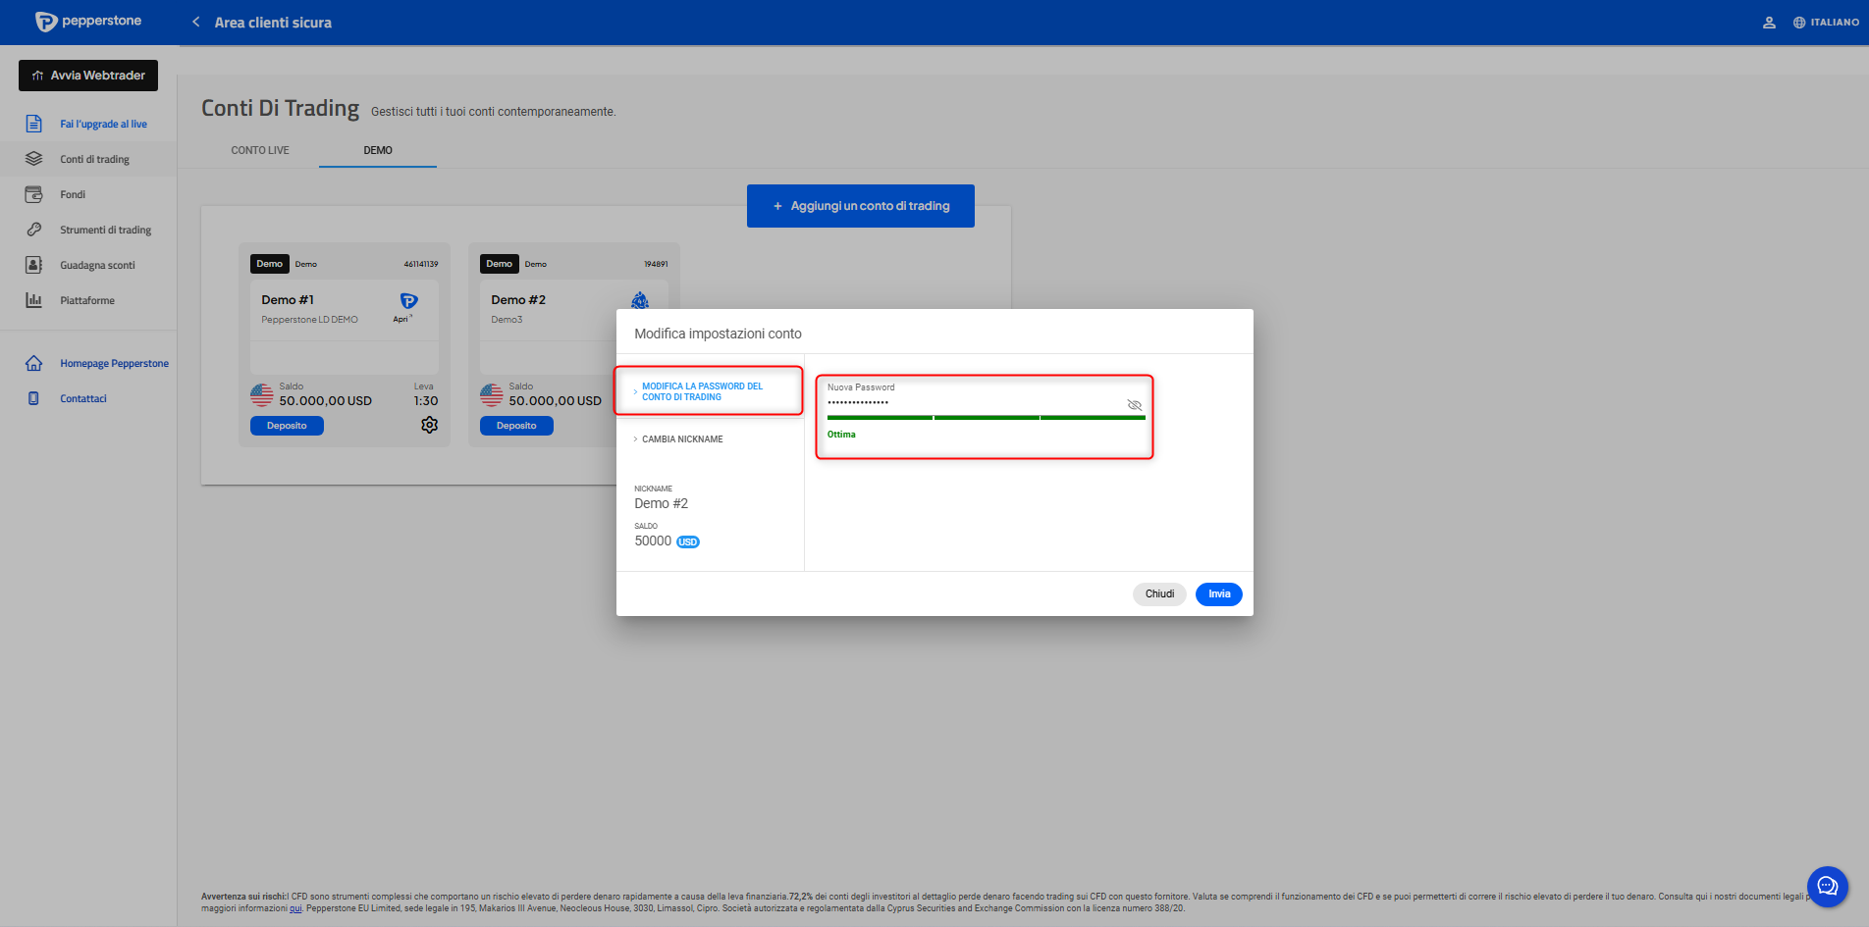Image resolution: width=1869 pixels, height=927 pixels.
Task: Toggle password visibility eye icon
Action: (x=1134, y=405)
